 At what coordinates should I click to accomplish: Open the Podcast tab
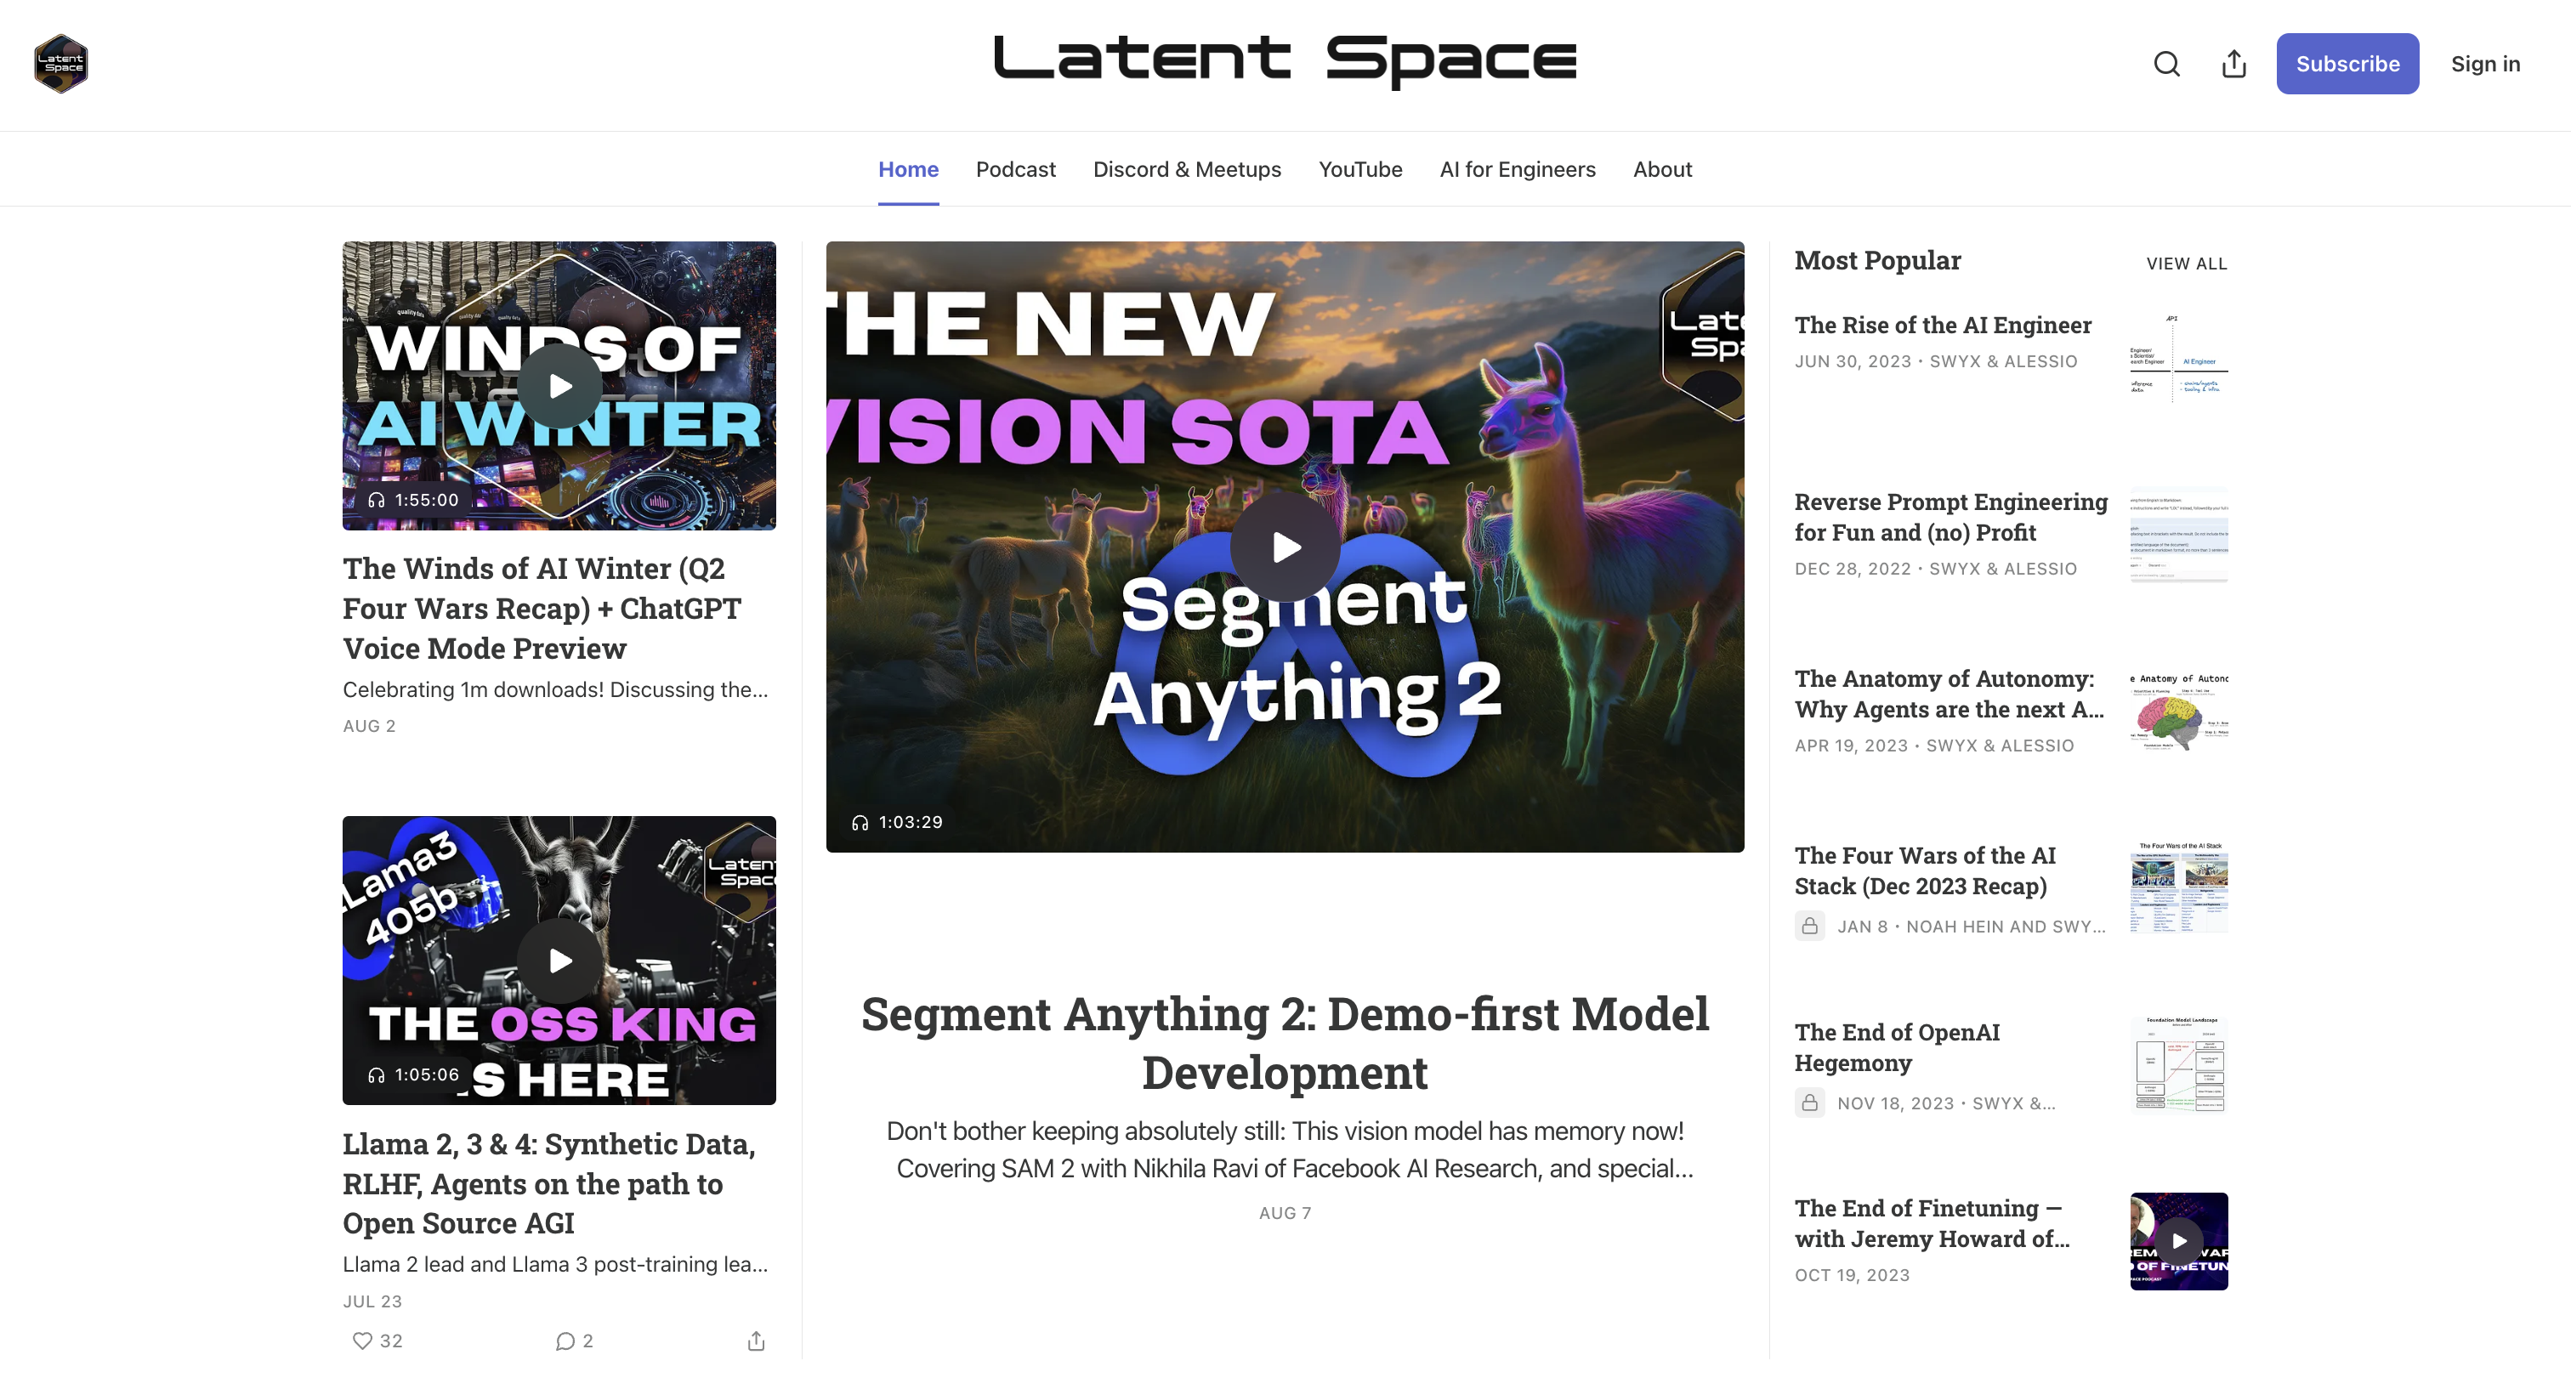[x=1015, y=170]
